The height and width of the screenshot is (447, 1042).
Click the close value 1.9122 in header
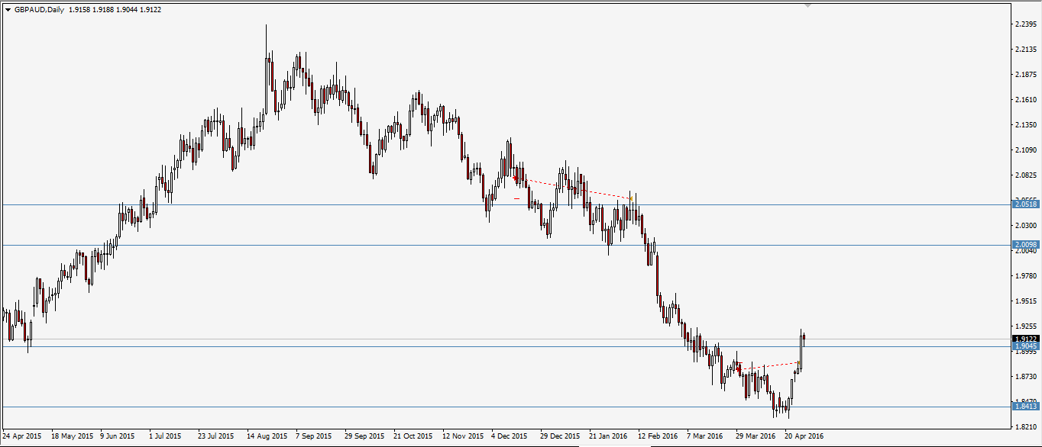pos(150,10)
